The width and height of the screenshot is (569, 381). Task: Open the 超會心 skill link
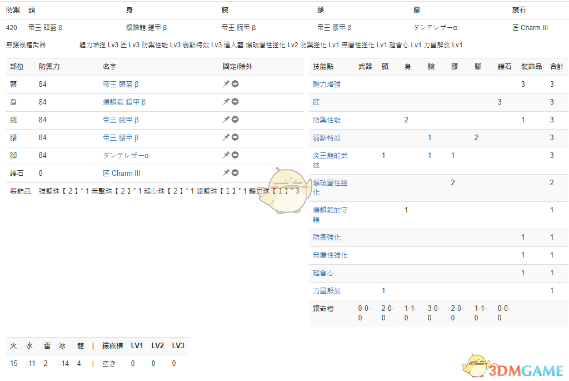(323, 273)
